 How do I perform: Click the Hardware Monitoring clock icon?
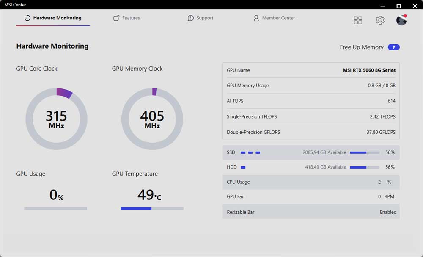click(27, 18)
